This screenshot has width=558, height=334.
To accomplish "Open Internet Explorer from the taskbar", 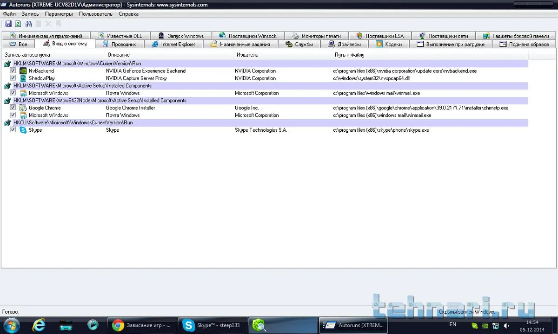I will click(39, 325).
